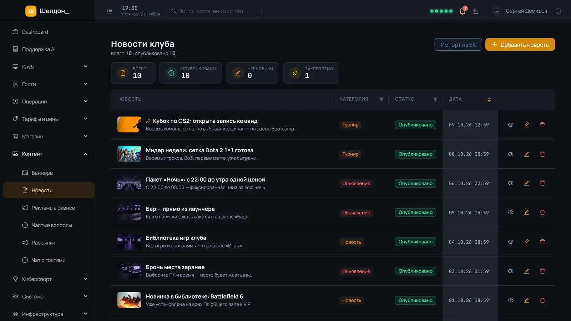The width and height of the screenshot is (571, 321).
Task: Toggle visibility of Мидер недели news
Action: click(x=511, y=154)
